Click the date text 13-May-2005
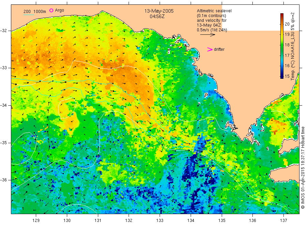This screenshot has width=307, height=225. coord(159,11)
